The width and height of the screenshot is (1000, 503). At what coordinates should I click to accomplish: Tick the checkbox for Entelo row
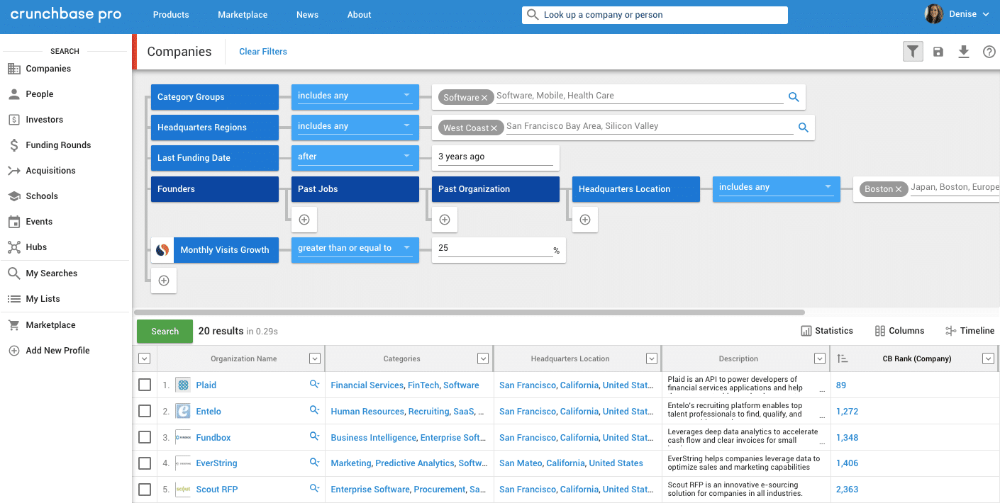(x=145, y=411)
